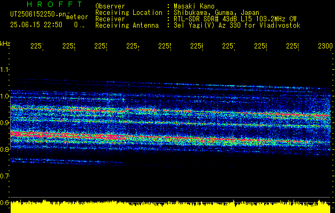335x213 pixels.
Task: Click the 0.9 frequency axis label
Action: coord(4,123)
